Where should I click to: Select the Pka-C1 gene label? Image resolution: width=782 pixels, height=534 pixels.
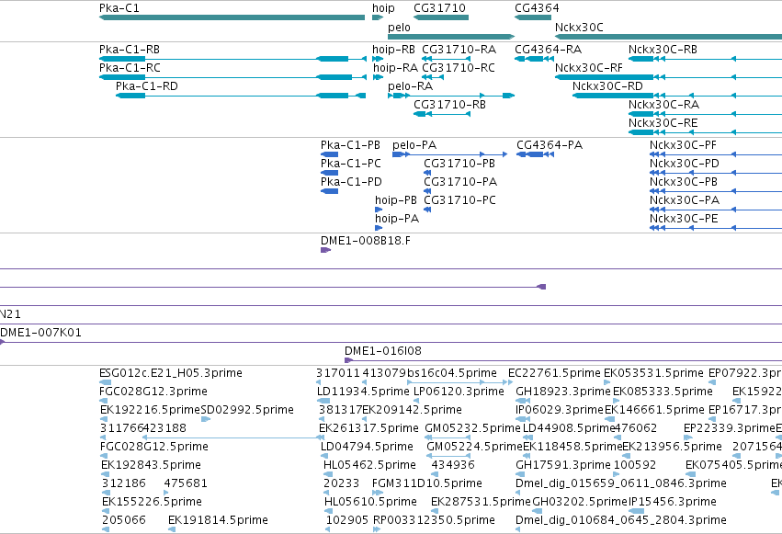tap(119, 8)
